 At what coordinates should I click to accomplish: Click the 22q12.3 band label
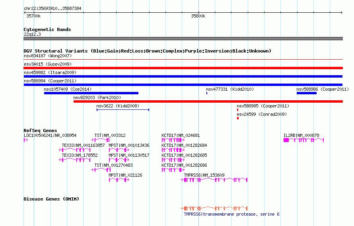coord(32,34)
